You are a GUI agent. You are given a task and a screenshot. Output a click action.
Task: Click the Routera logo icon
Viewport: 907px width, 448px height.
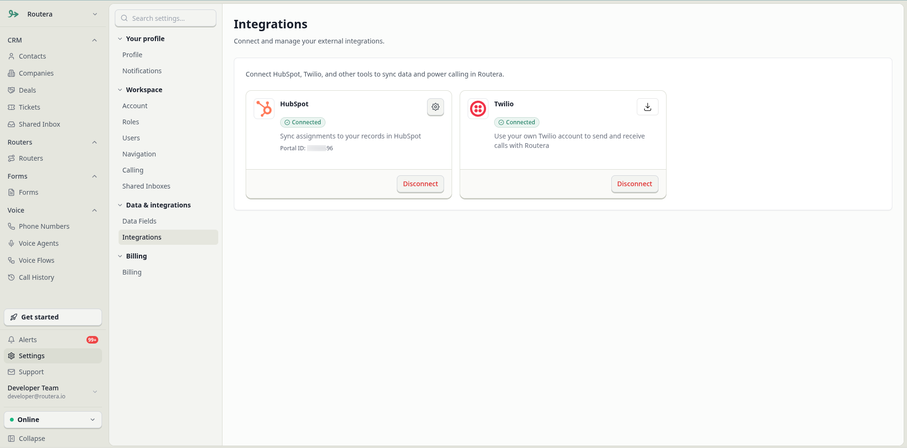14,14
